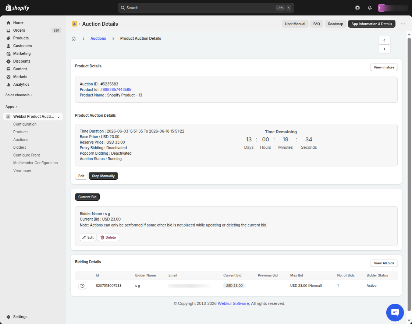The width and height of the screenshot is (412, 324).
Task: Click App Information & Details button
Action: click(x=372, y=24)
